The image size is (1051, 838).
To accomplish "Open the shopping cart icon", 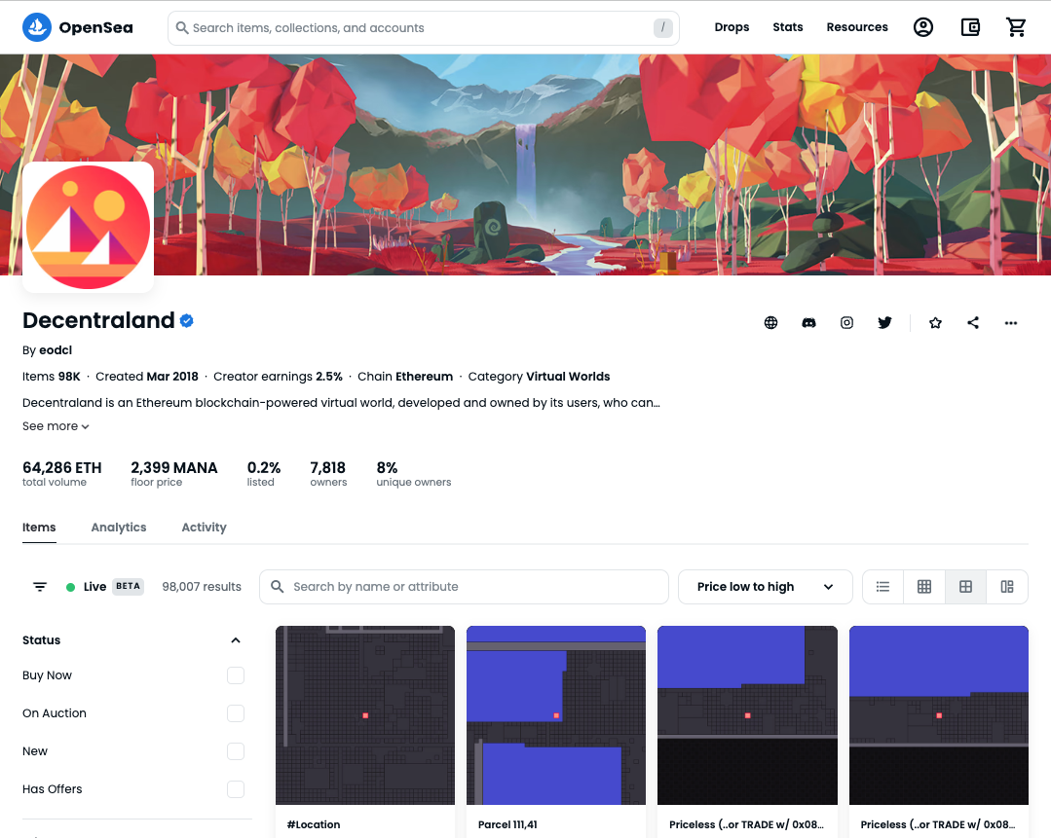I will coord(1016,27).
